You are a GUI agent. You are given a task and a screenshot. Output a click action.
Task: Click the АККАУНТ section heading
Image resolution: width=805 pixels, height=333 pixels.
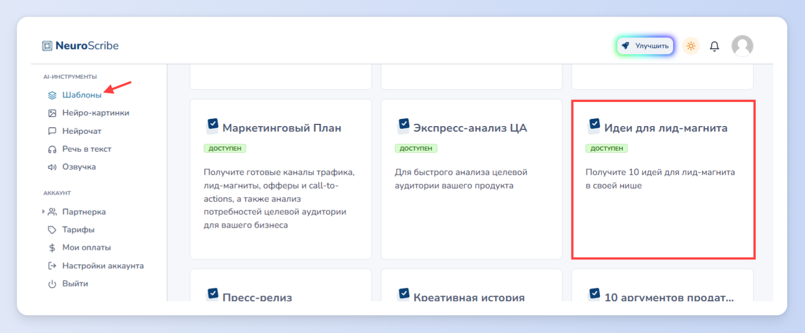[x=57, y=193]
